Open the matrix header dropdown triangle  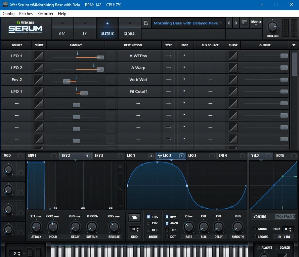[294, 45]
